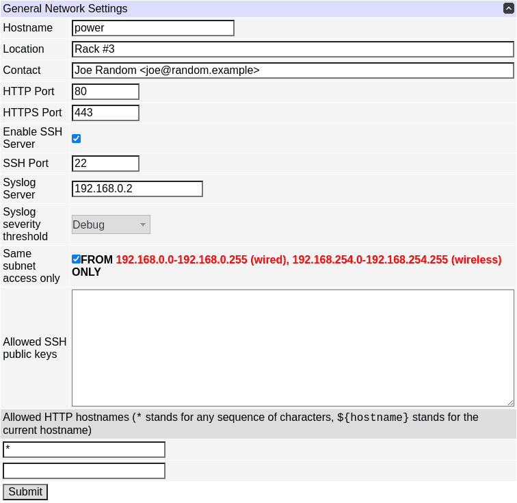
Task: Open the Syslog severity threshold dropdown
Action: tap(111, 224)
